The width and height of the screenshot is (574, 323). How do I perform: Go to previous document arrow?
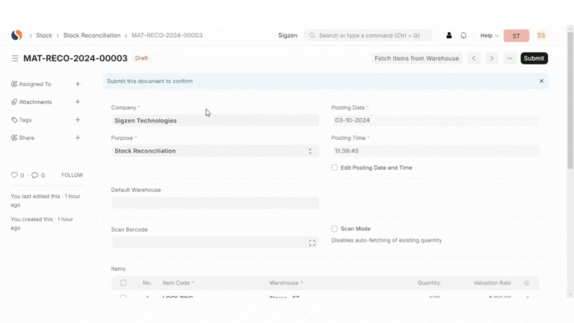(474, 58)
